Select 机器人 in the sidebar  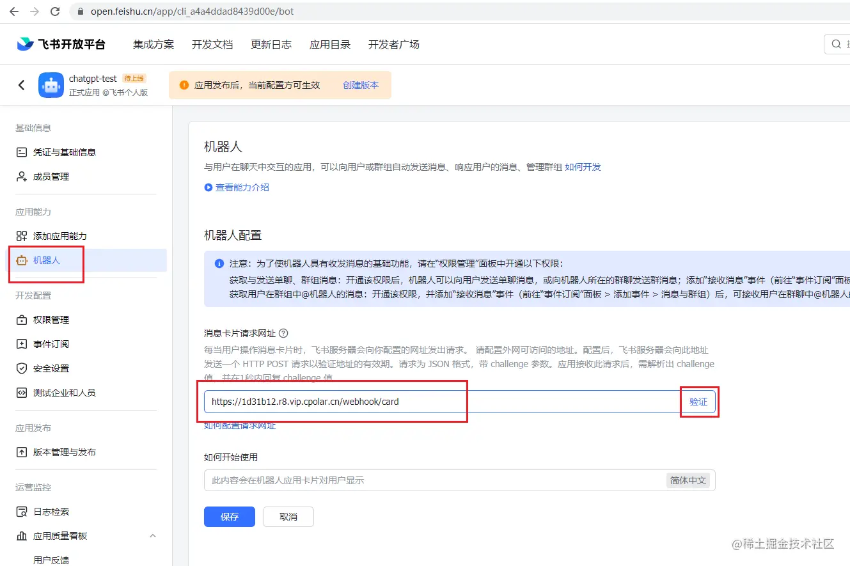(86, 260)
